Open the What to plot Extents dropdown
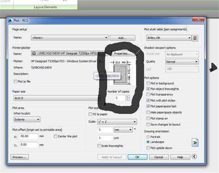The width and height of the screenshot is (219, 173). [27, 119]
